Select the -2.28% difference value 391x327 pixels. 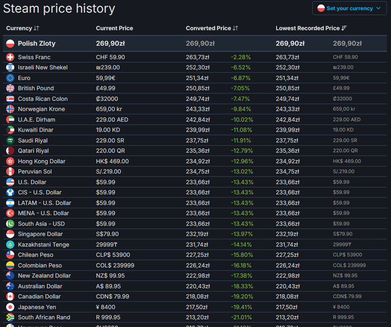240,57
